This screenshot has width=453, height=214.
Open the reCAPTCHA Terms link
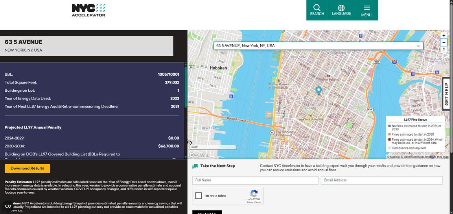click(258, 203)
